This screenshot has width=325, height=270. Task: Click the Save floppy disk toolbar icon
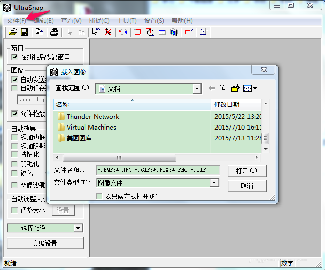pos(24,32)
